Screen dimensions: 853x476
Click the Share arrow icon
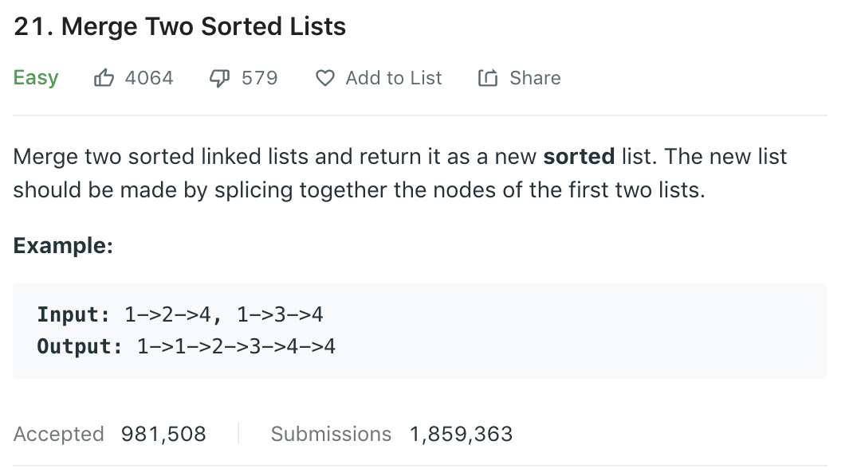(x=488, y=78)
